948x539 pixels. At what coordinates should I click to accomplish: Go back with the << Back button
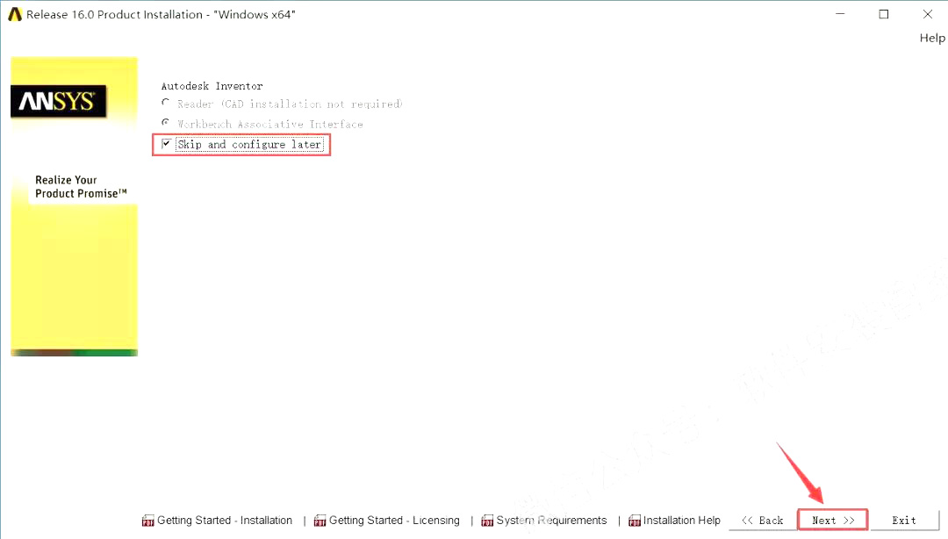[763, 521]
